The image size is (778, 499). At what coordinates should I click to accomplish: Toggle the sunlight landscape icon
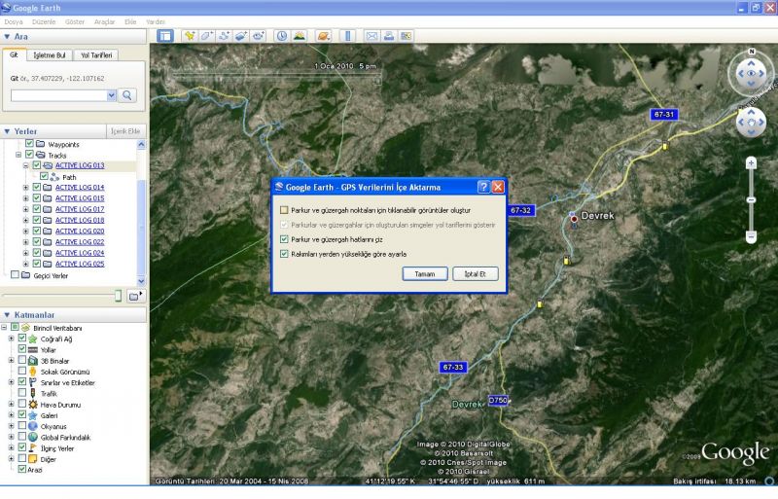[299, 36]
